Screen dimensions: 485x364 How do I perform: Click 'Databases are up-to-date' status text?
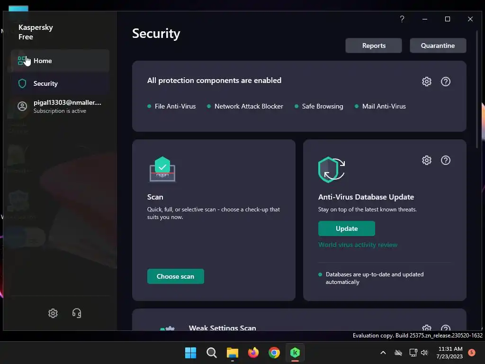[374, 278]
